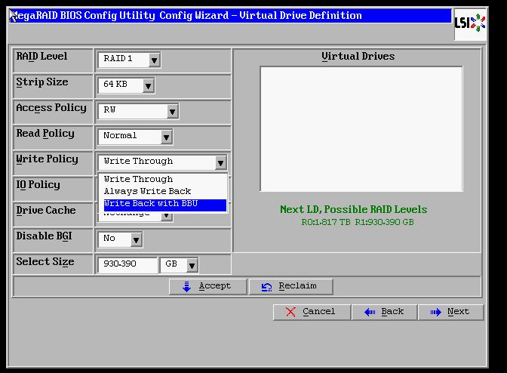Screen dimensions: 507x373
Task: Click the Select Size label
Action: 45,262
